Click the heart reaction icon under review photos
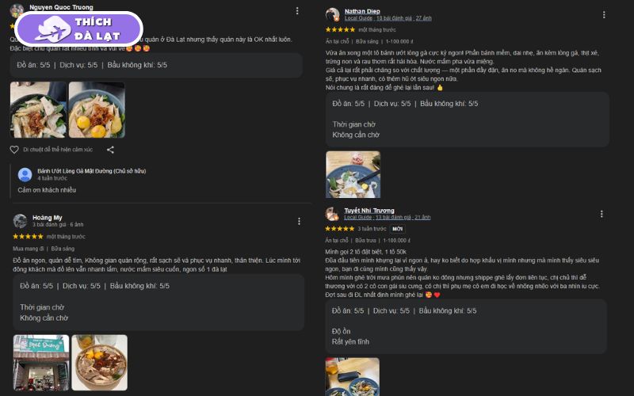The width and height of the screenshot is (634, 396). (14, 150)
